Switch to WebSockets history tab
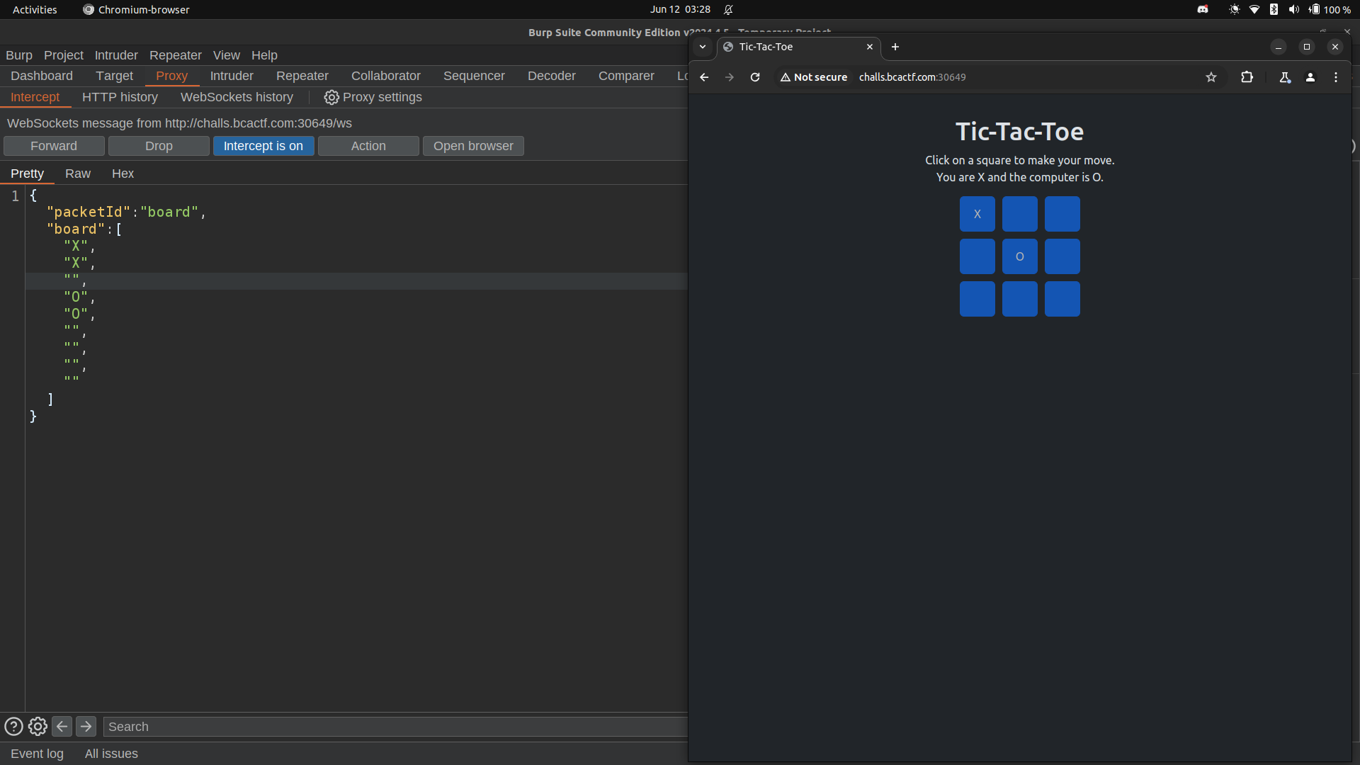This screenshot has height=765, width=1360. [235, 97]
